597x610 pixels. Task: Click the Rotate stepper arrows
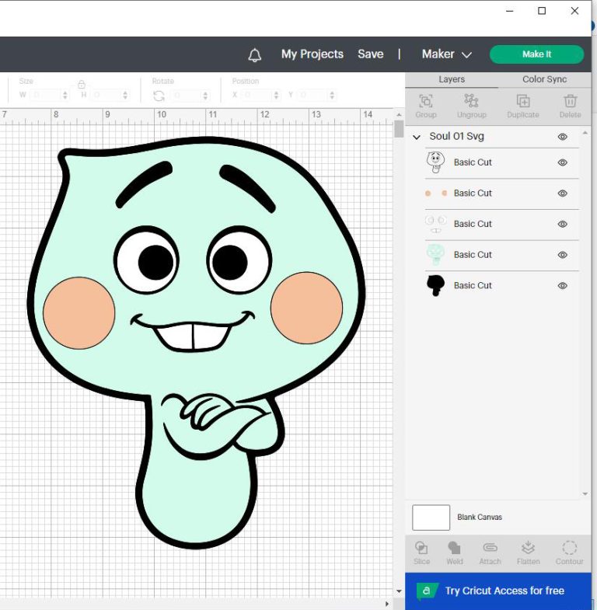[205, 96]
